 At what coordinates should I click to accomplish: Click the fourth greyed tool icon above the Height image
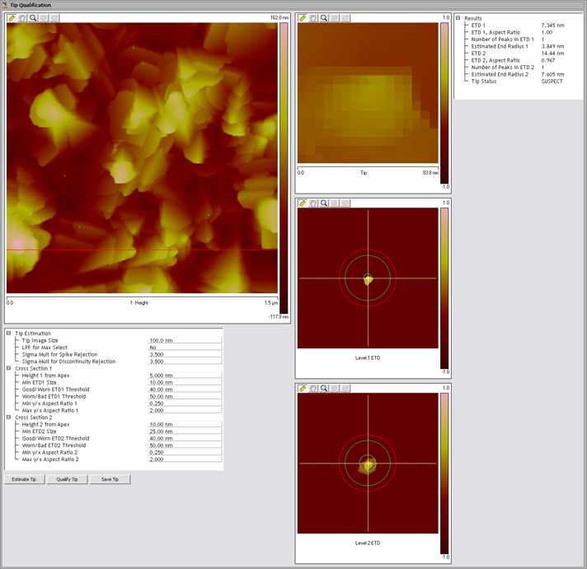coord(44,18)
